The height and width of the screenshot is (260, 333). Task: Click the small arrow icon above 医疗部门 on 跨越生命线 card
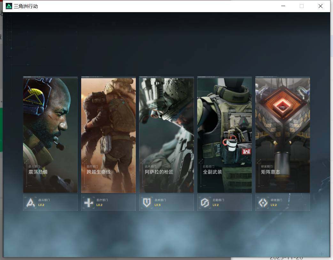tap(84, 161)
